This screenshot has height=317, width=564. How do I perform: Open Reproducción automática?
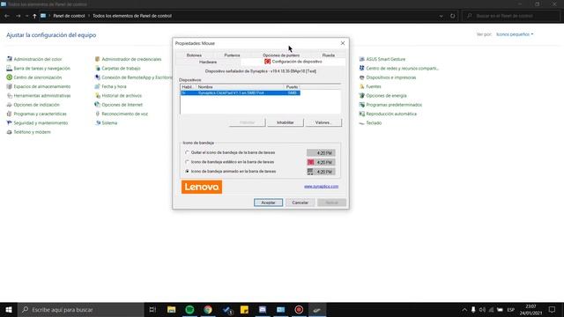388,114
